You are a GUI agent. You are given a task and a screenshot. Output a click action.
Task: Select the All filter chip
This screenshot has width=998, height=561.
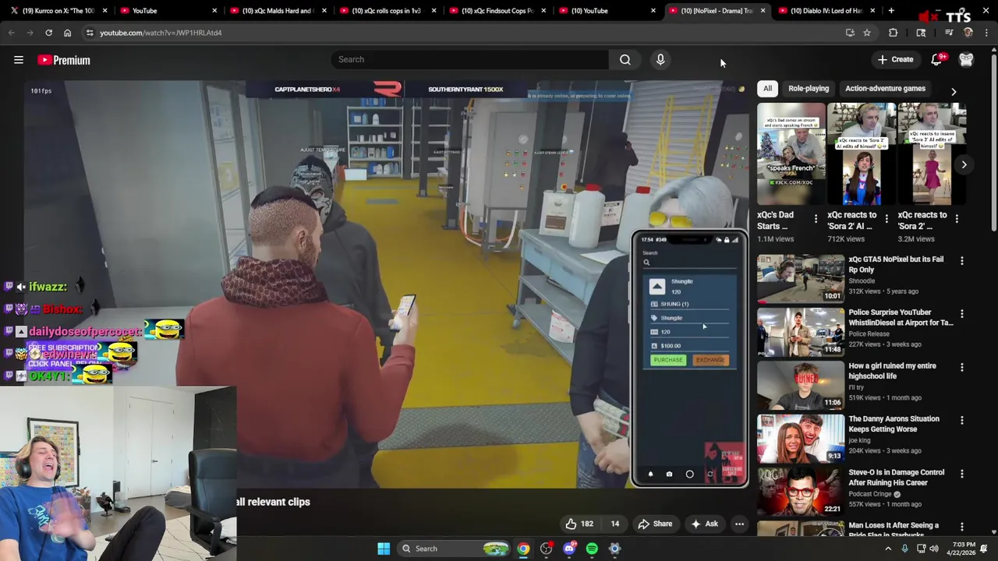(x=767, y=88)
